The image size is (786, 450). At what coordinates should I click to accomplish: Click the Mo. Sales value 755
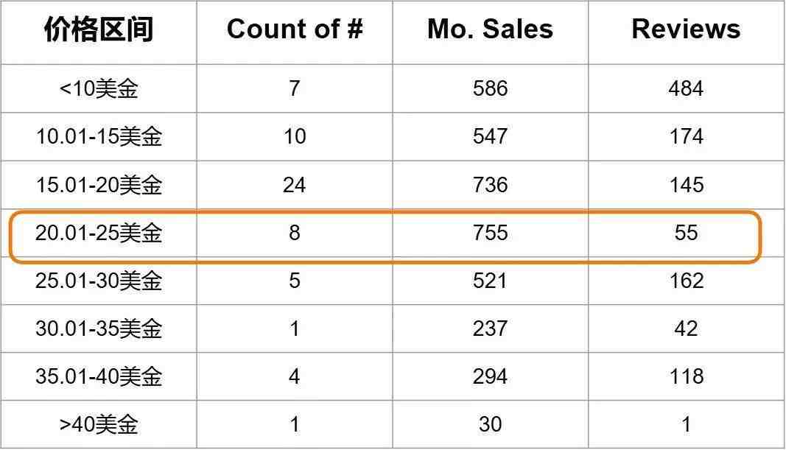click(x=490, y=233)
